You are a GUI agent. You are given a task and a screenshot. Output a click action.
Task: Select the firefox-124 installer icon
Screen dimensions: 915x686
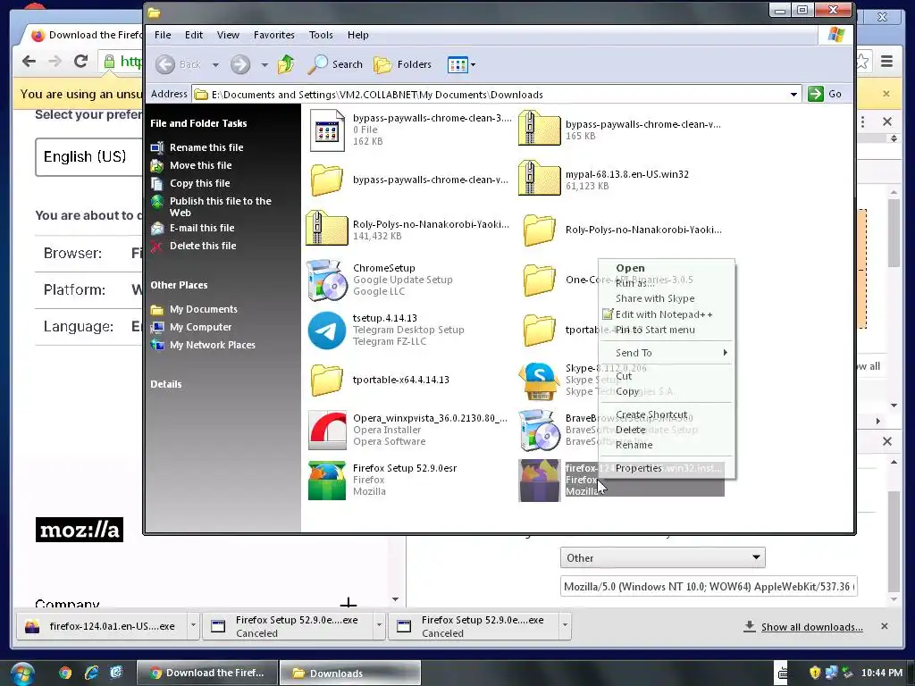click(539, 481)
